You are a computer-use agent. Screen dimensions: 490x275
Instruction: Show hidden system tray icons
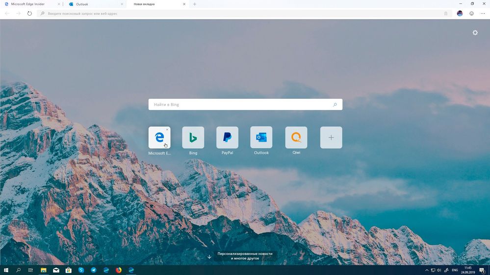coord(427,270)
